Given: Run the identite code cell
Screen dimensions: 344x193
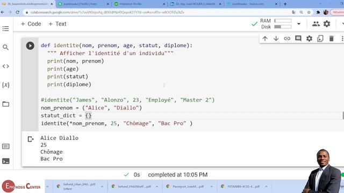Looking at the screenshot, I should (x=30, y=46).
